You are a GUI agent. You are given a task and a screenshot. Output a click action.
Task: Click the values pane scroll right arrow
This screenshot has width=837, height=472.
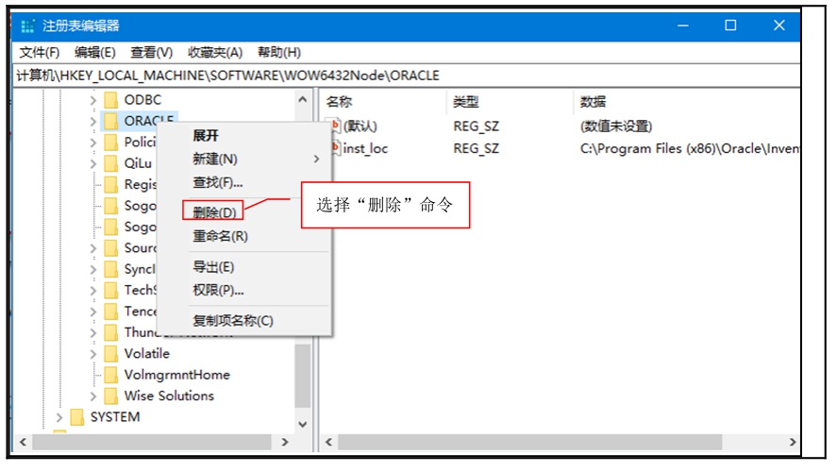pyautogui.click(x=793, y=442)
